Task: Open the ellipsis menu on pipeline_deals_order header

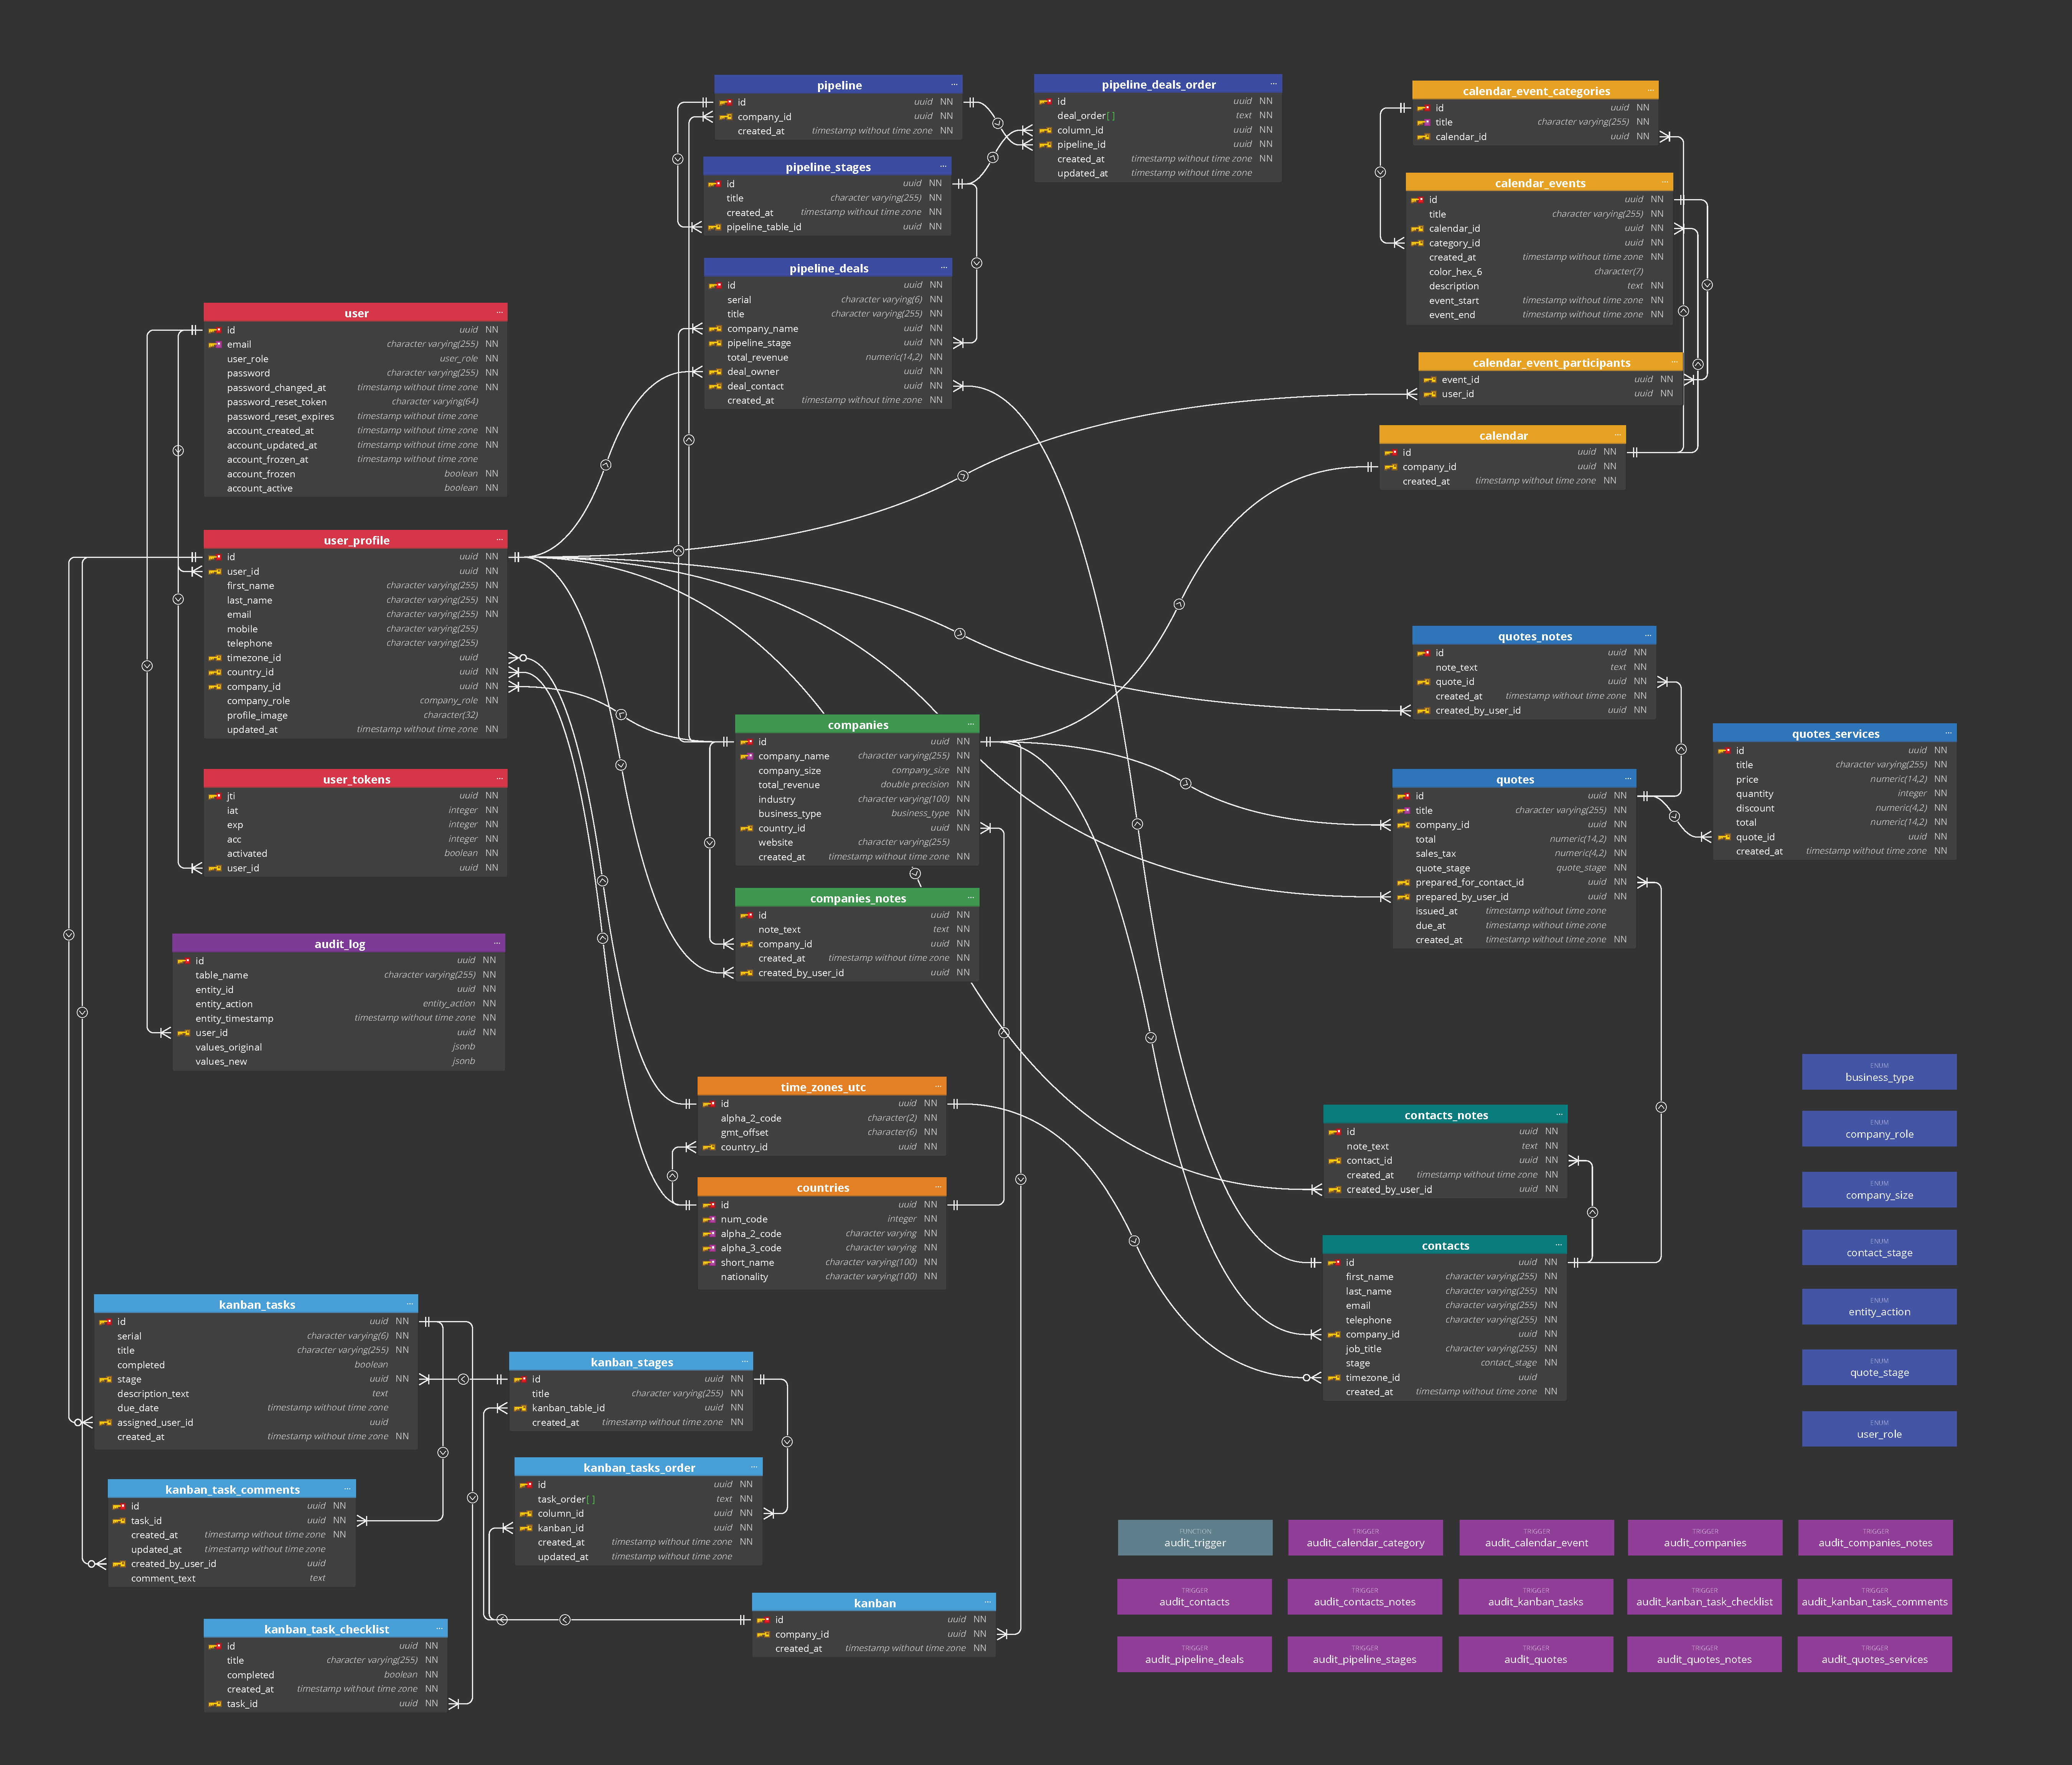Action: (1273, 84)
